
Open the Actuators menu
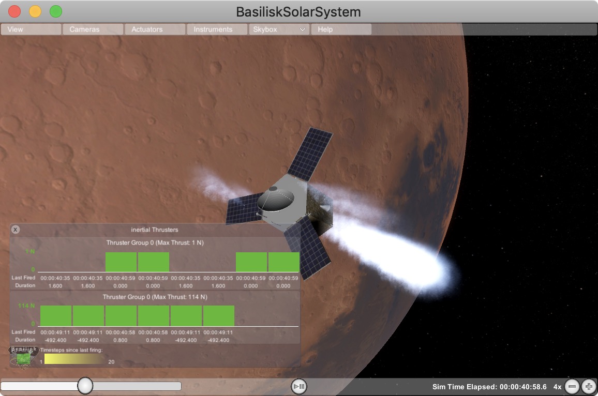[155, 29]
